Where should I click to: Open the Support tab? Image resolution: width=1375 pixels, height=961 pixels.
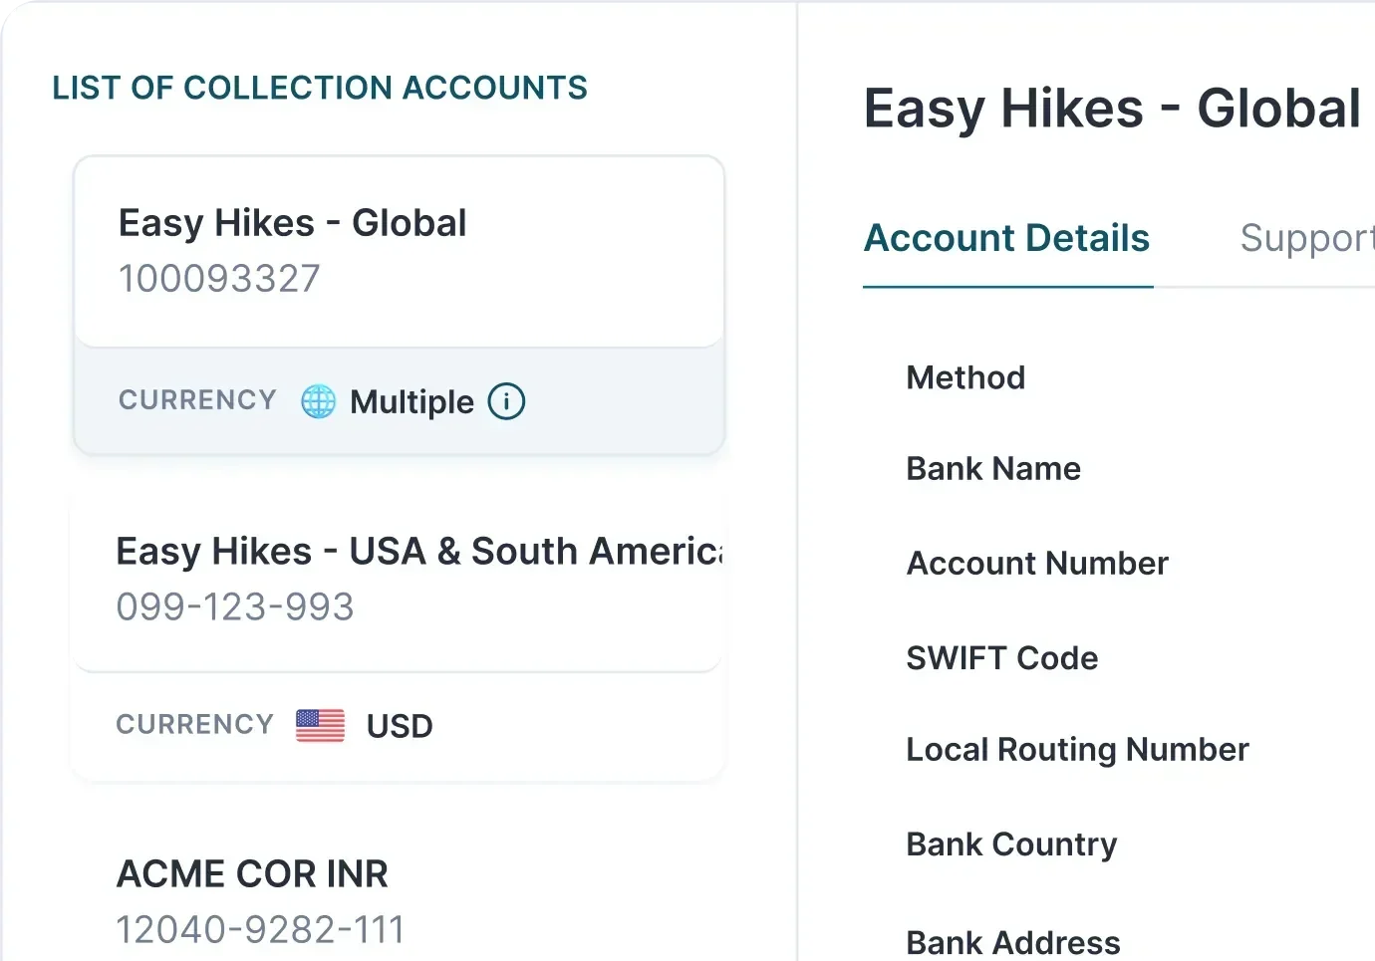click(1305, 239)
